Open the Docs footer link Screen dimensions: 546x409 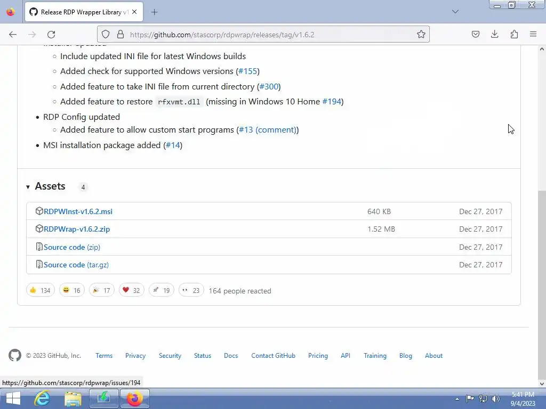tap(231, 356)
